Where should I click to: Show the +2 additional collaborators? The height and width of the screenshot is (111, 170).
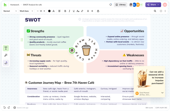click(141, 5)
